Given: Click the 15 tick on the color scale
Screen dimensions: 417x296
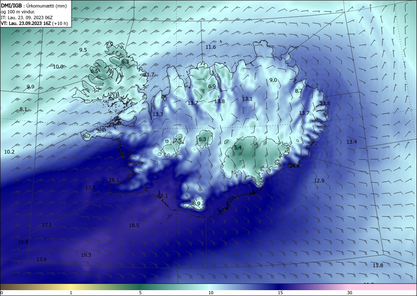Looking at the screenshot, I should (x=280, y=293).
